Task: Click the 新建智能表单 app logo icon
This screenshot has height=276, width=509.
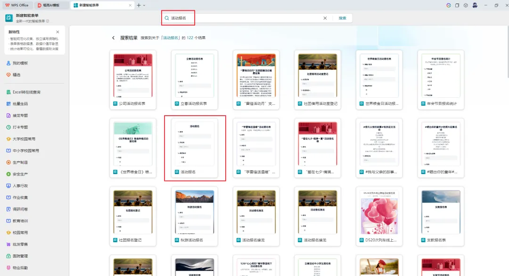Action: [x=9, y=18]
